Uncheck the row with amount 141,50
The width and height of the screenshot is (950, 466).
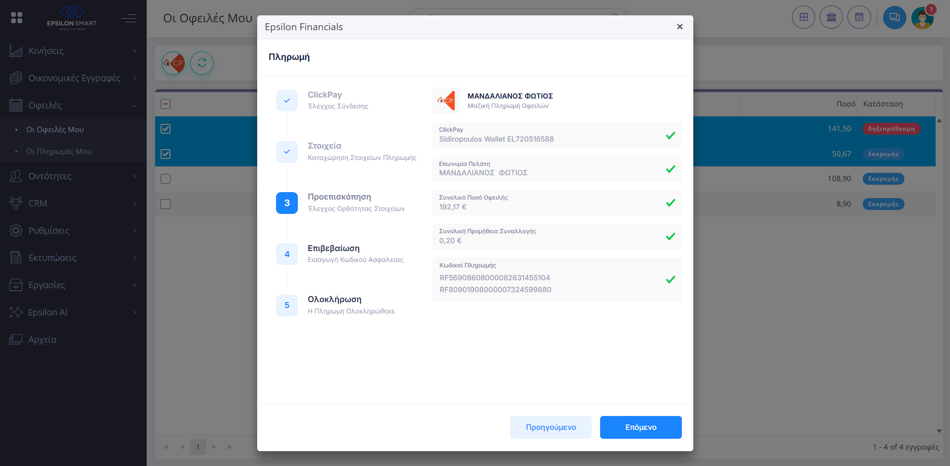166,129
